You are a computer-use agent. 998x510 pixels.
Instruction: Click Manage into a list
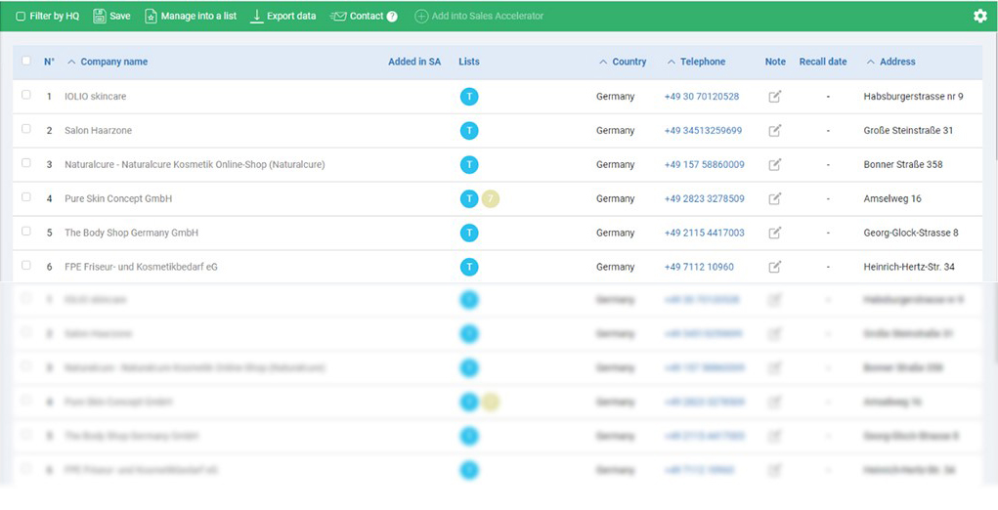pyautogui.click(x=191, y=16)
